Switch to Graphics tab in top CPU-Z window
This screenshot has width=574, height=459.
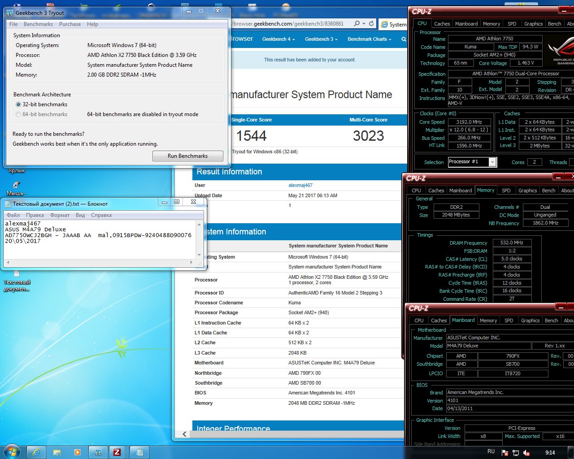pyautogui.click(x=533, y=24)
